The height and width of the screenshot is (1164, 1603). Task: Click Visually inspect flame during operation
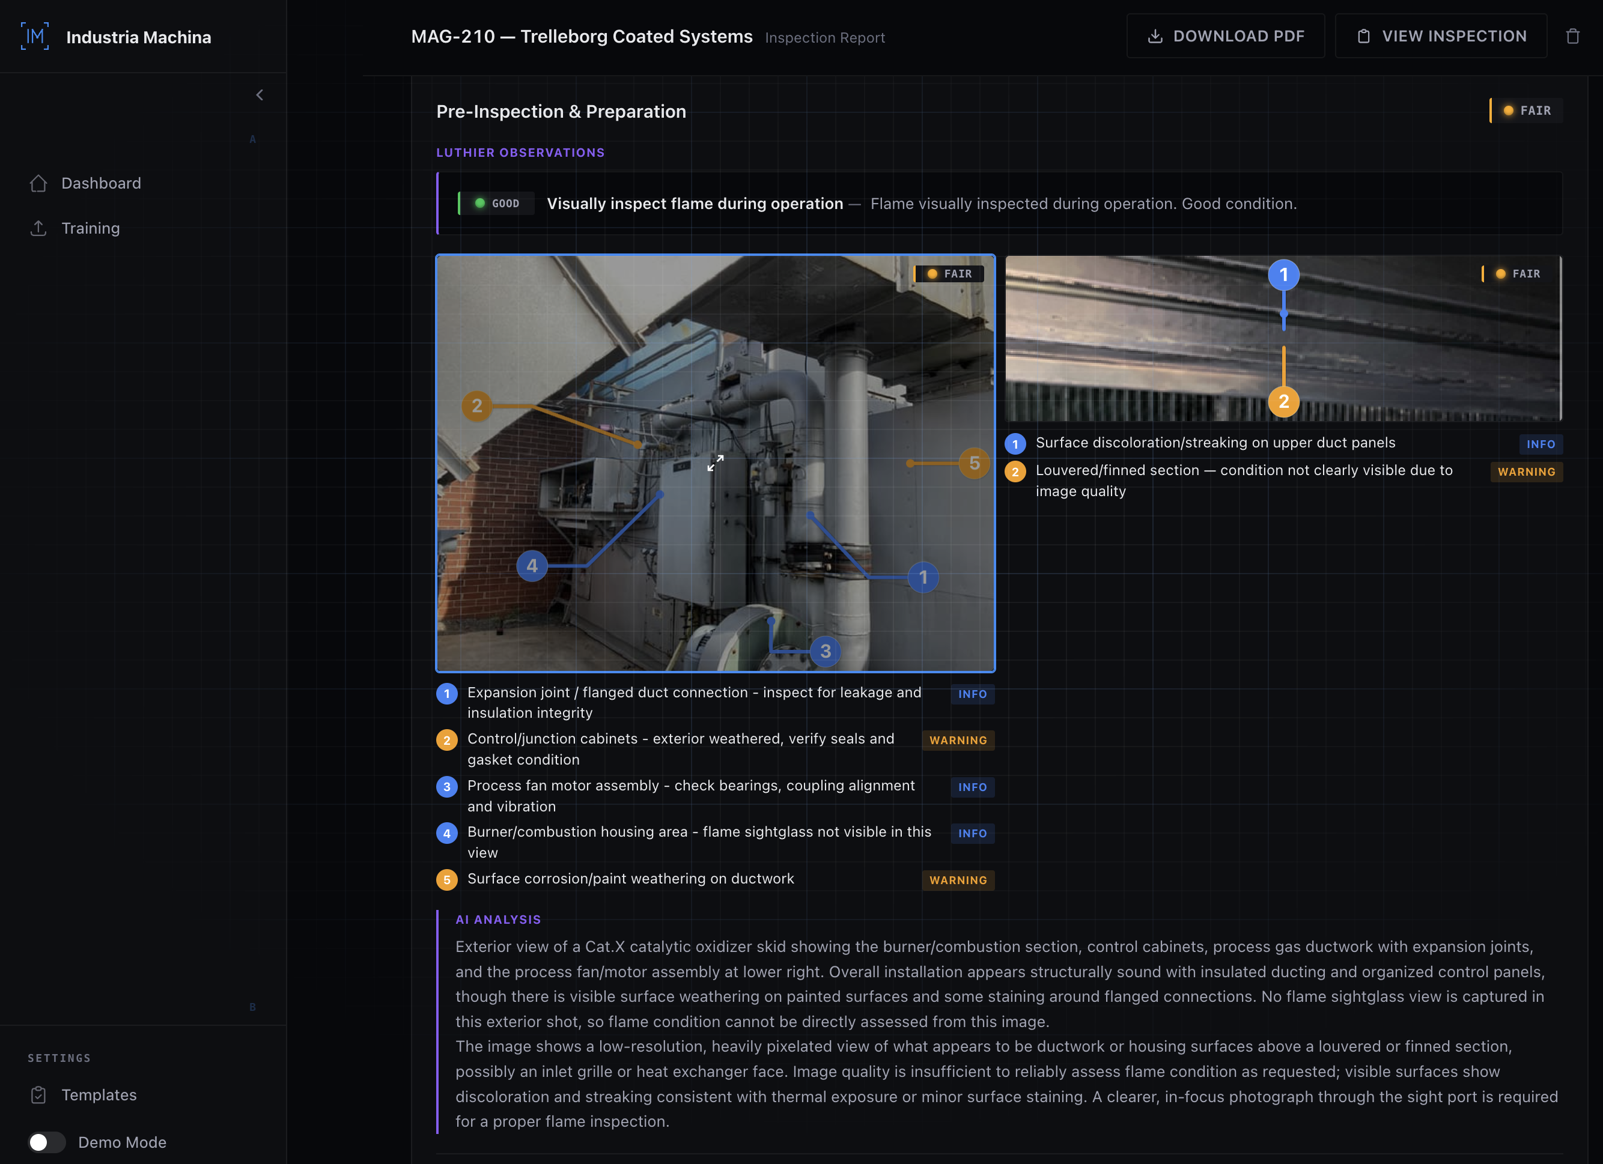tap(695, 204)
